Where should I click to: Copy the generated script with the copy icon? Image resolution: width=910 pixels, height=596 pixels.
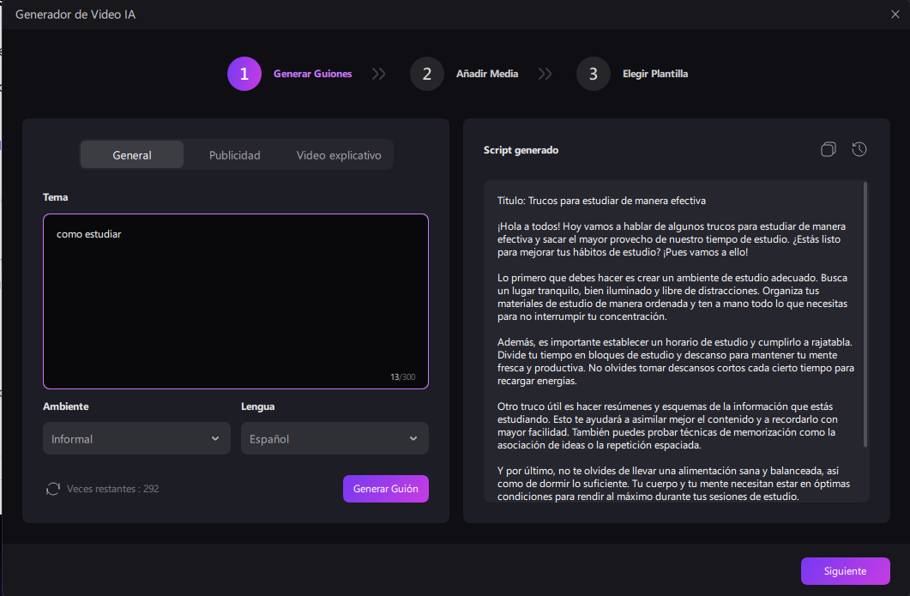[x=828, y=150]
